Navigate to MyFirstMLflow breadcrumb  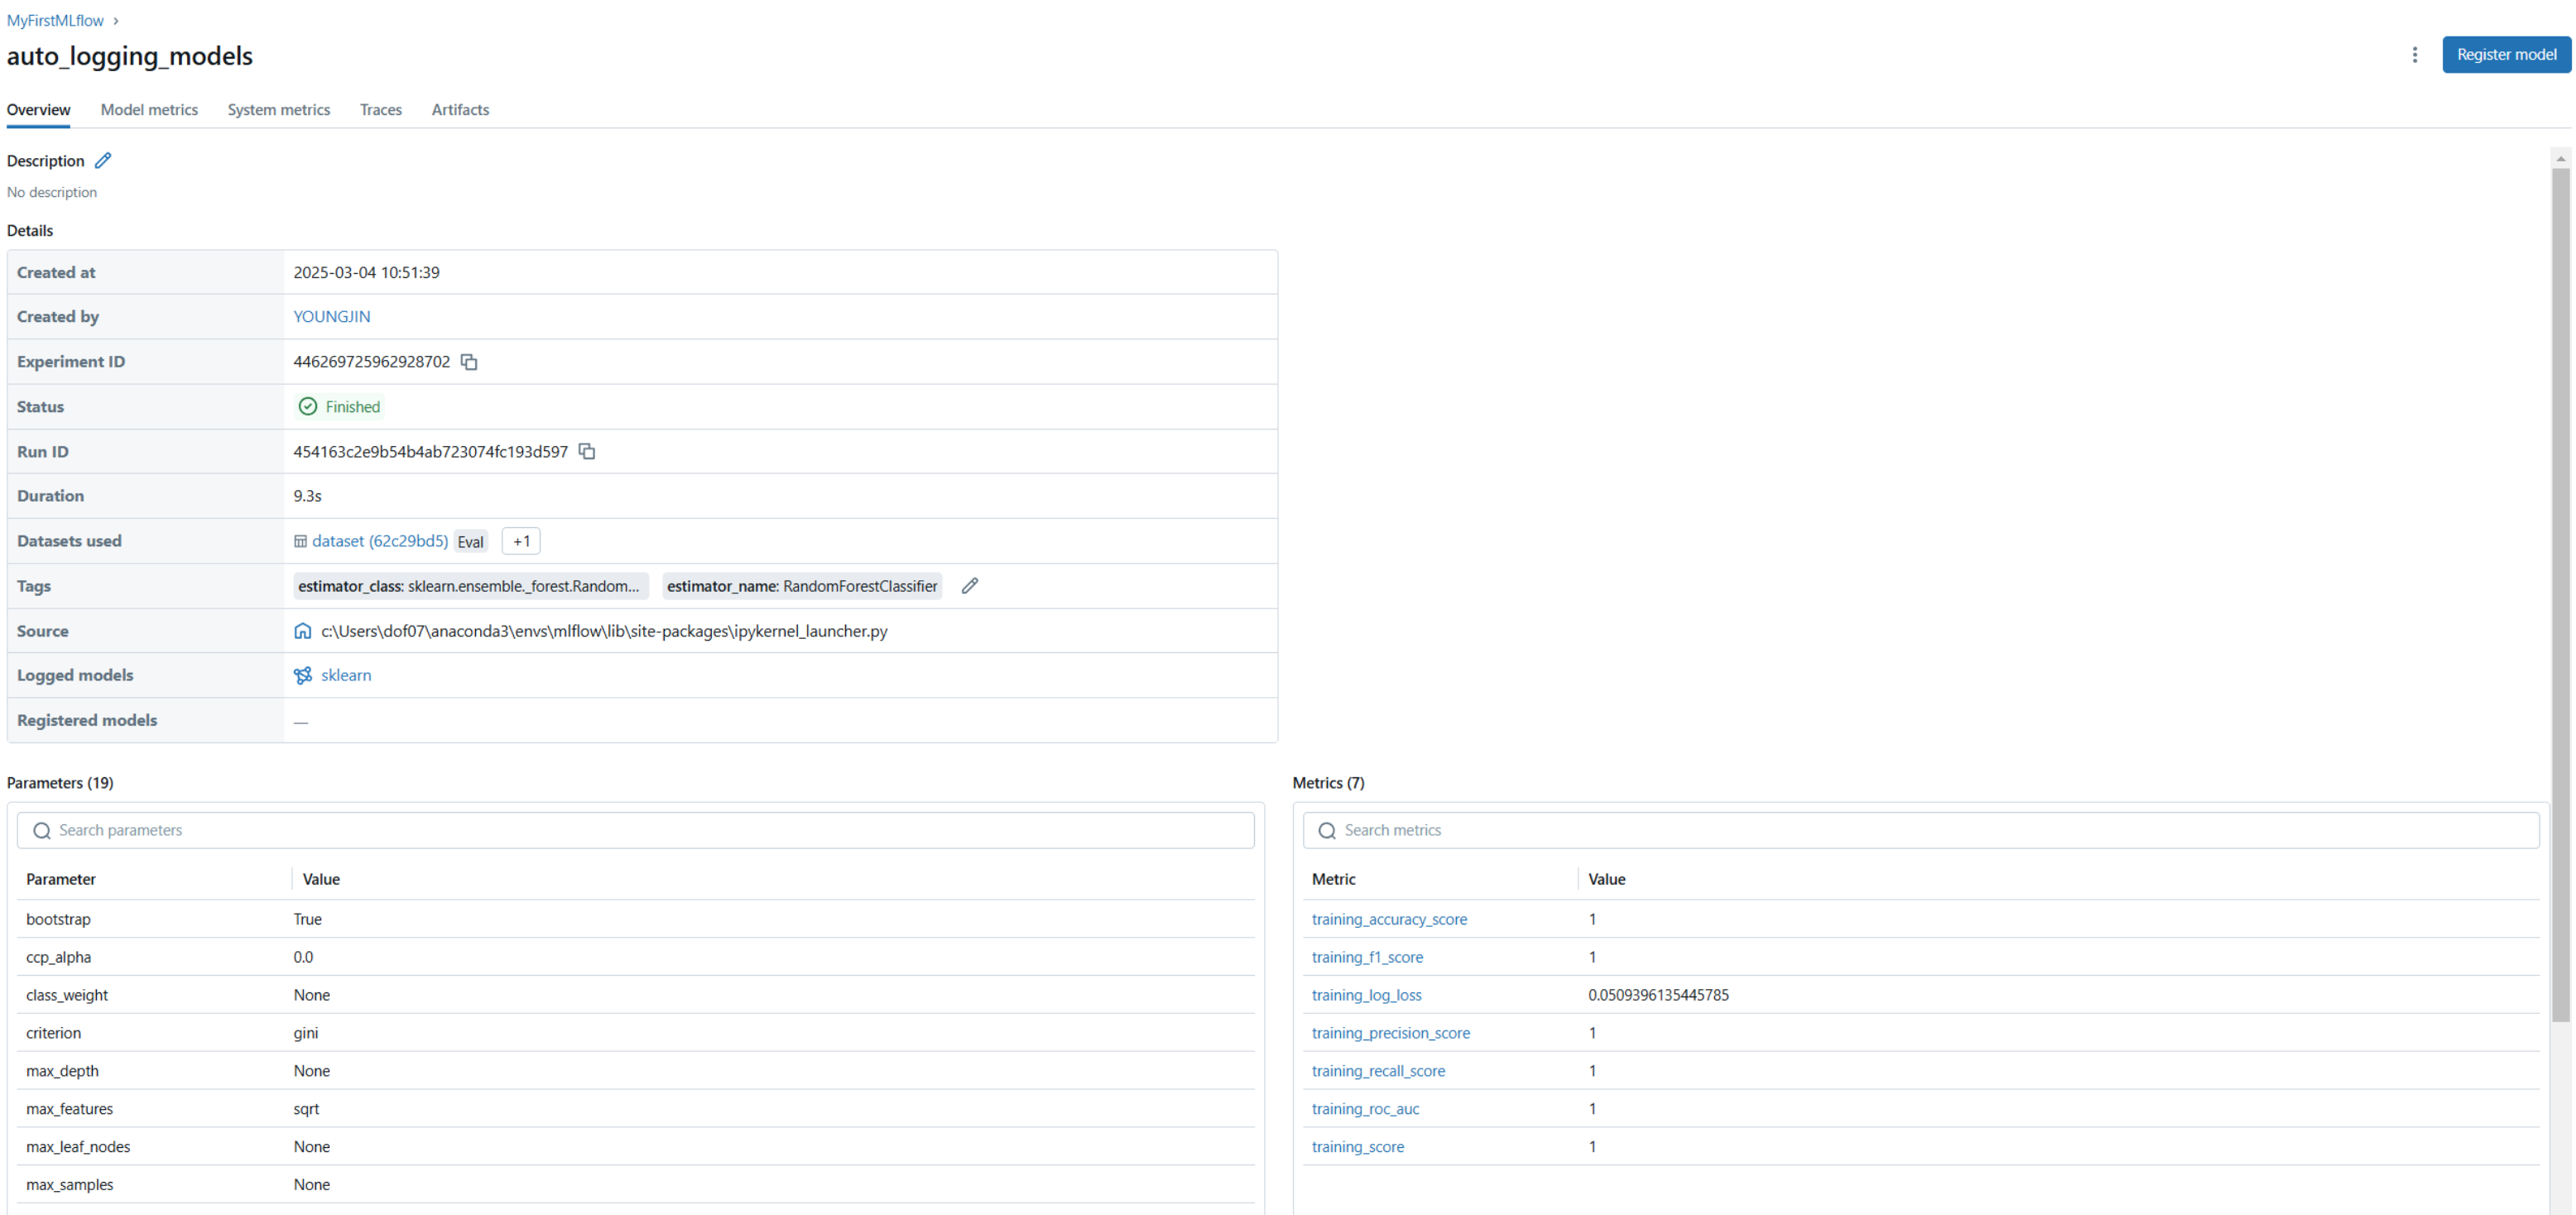tap(55, 20)
